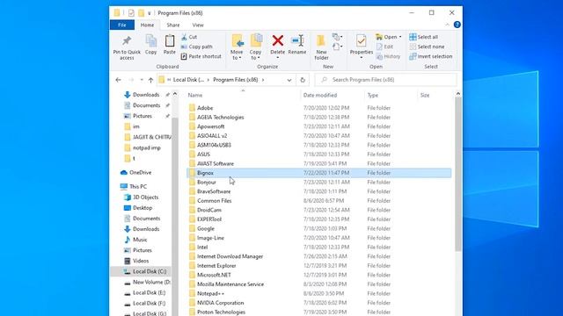
Task: Open Properties of the selected item
Action: pyautogui.click(x=362, y=46)
